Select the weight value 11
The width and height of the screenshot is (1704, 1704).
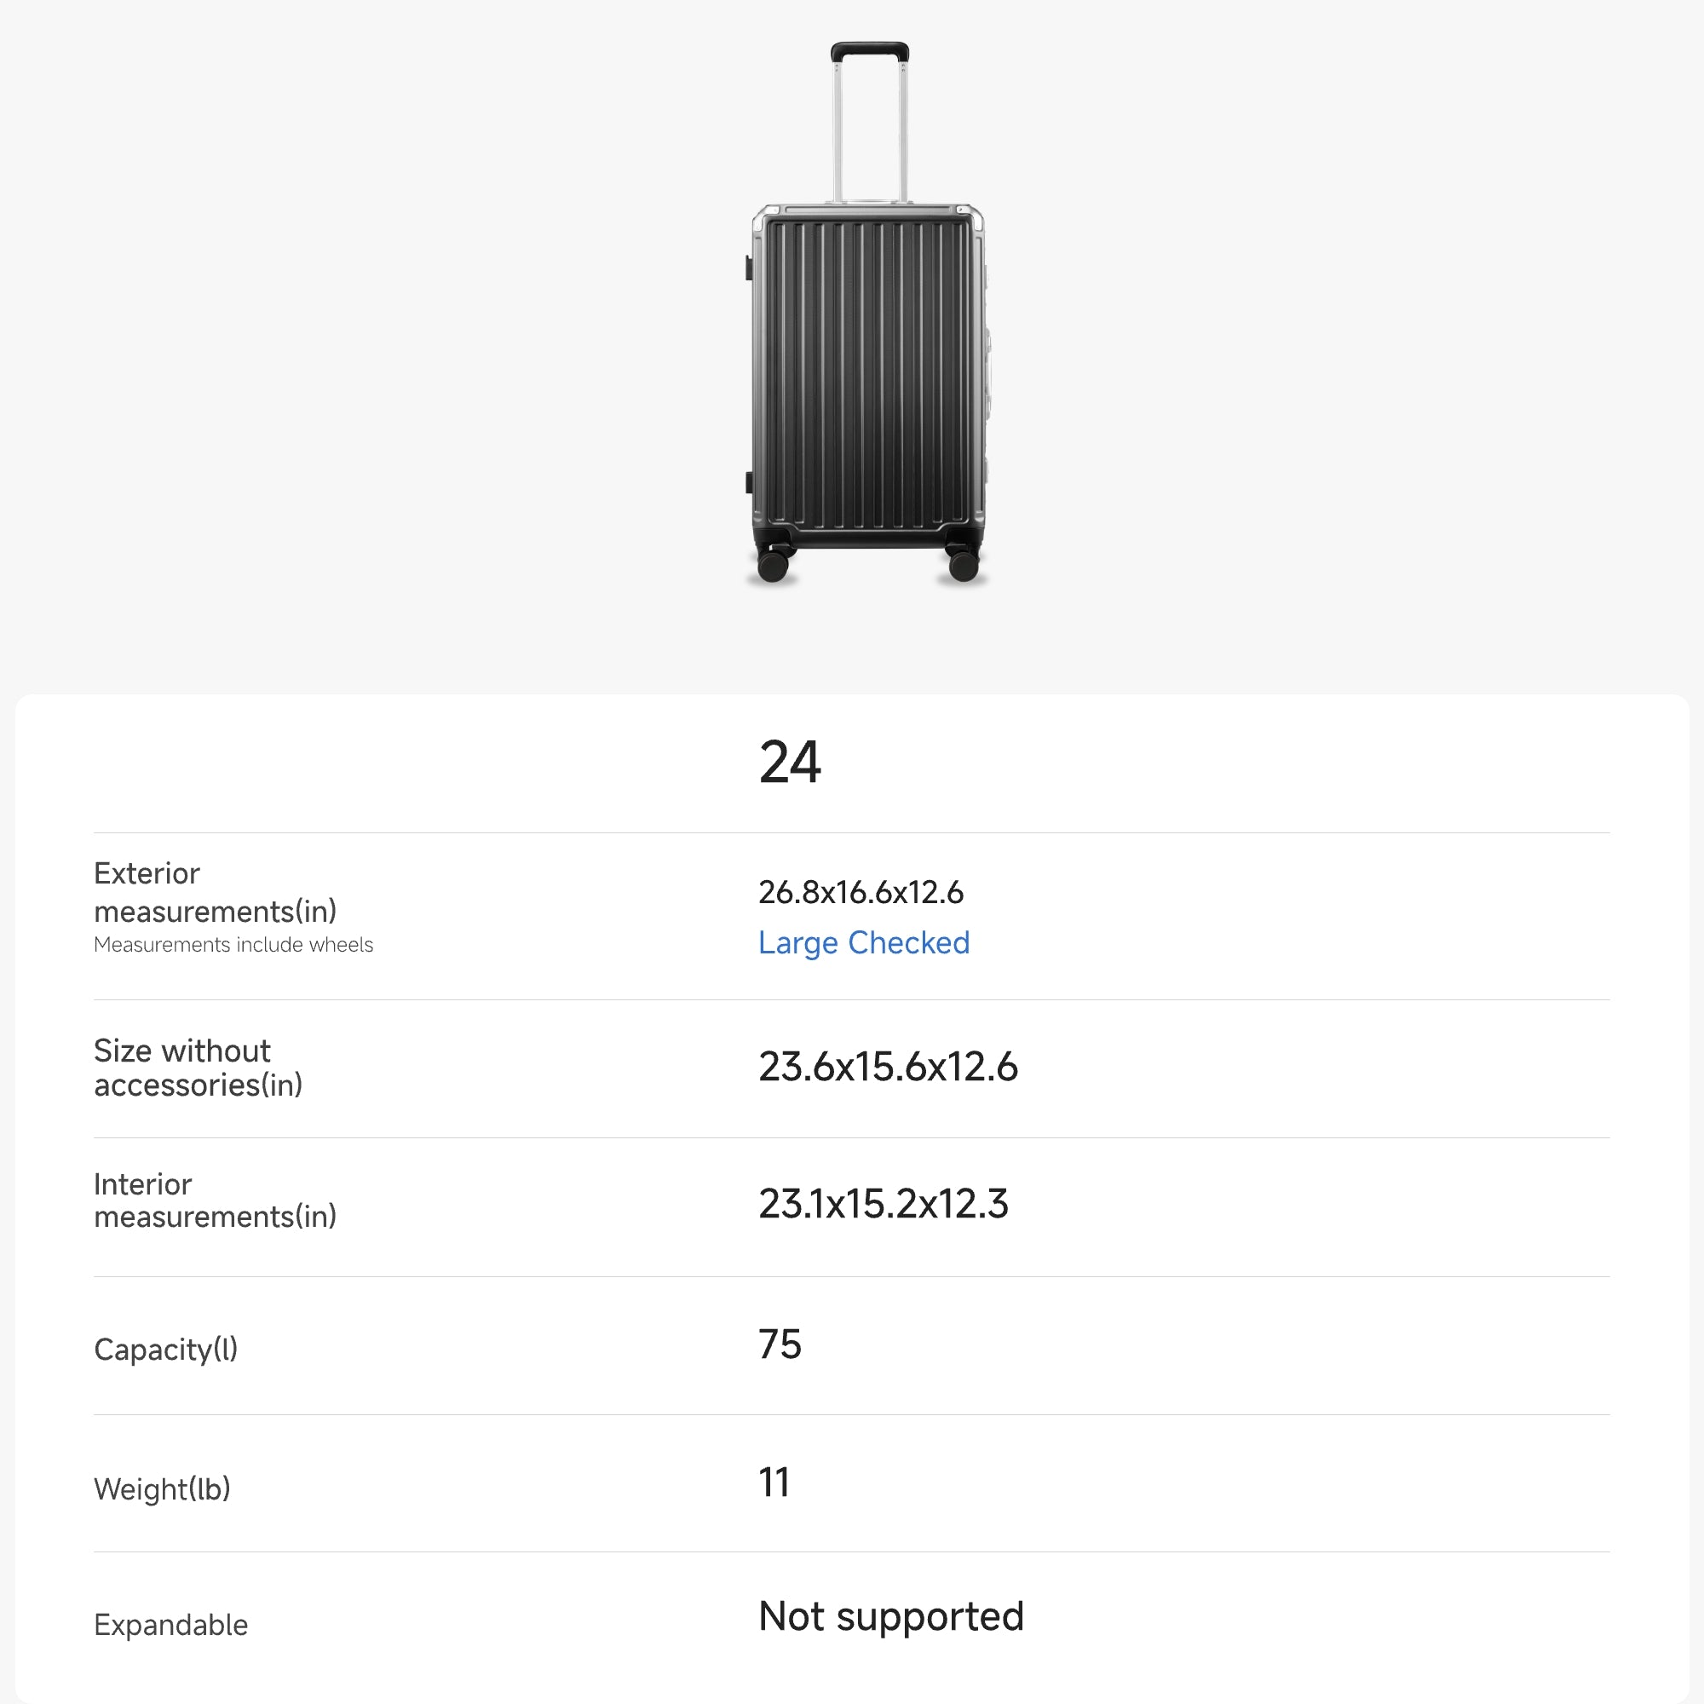(x=774, y=1482)
